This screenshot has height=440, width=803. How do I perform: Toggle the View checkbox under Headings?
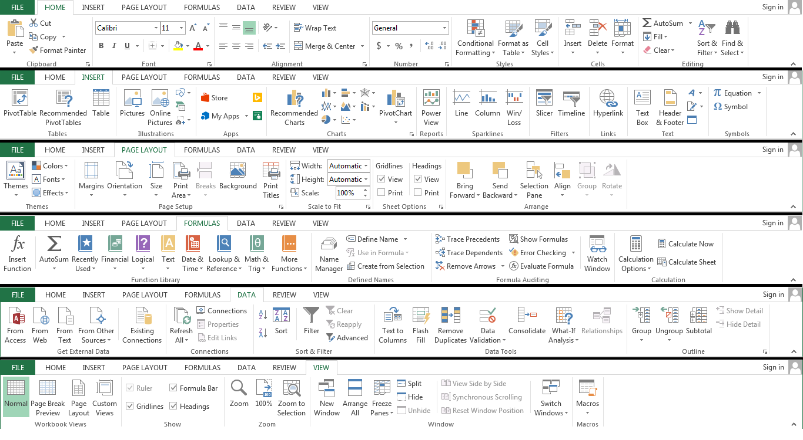point(418,180)
